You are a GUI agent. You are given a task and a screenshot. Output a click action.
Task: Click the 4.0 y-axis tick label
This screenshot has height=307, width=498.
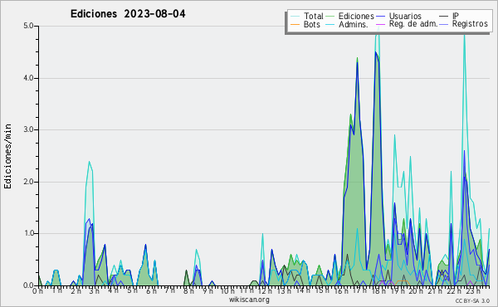(28, 78)
